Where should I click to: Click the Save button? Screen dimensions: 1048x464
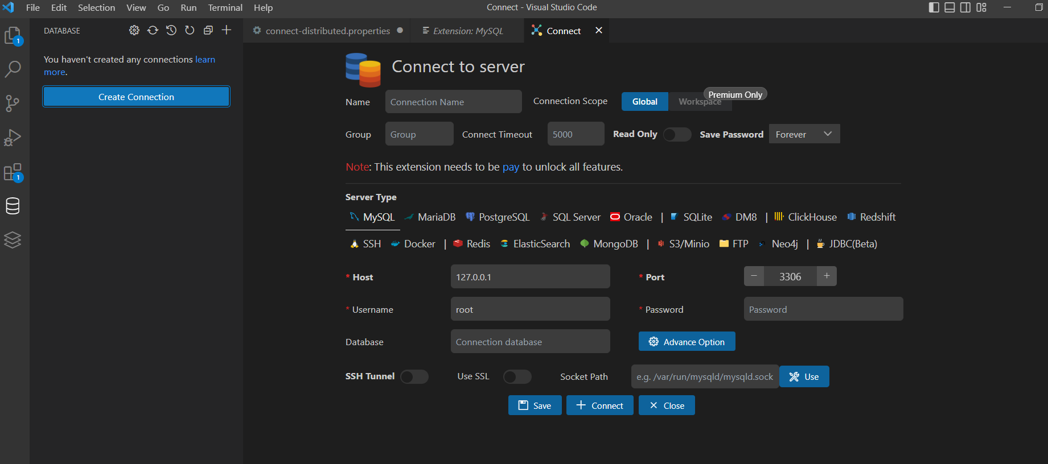point(535,405)
